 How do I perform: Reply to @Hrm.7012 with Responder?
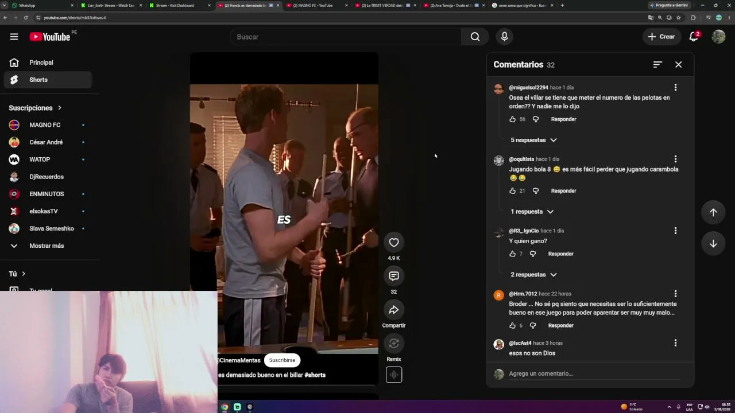click(x=560, y=325)
